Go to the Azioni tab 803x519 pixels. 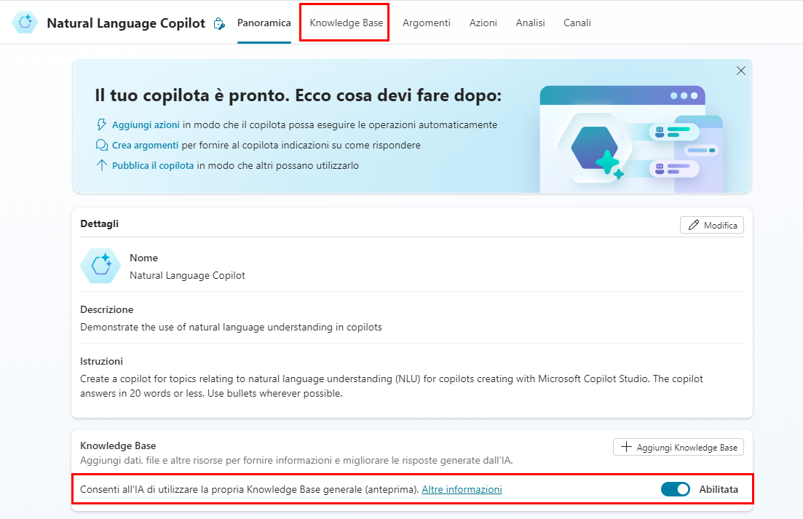tap(483, 23)
